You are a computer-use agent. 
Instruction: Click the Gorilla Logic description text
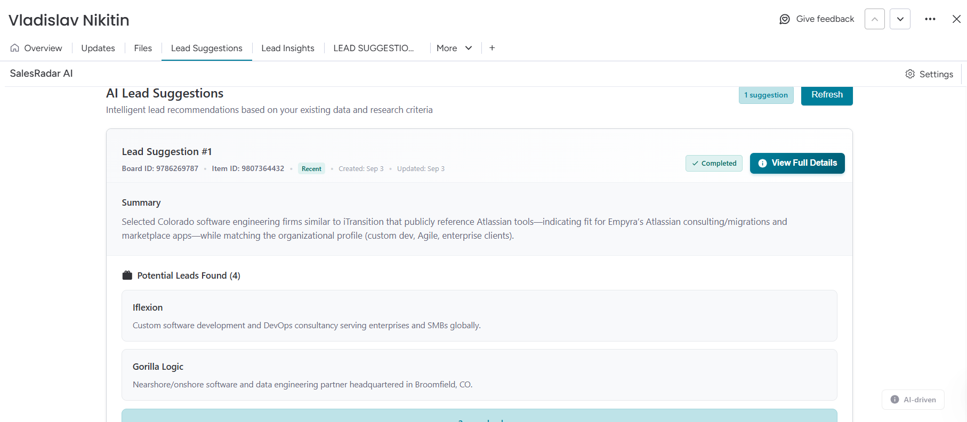(302, 385)
